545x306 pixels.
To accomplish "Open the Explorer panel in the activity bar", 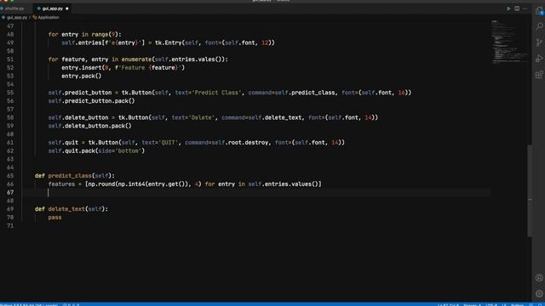I will pos(539,10).
